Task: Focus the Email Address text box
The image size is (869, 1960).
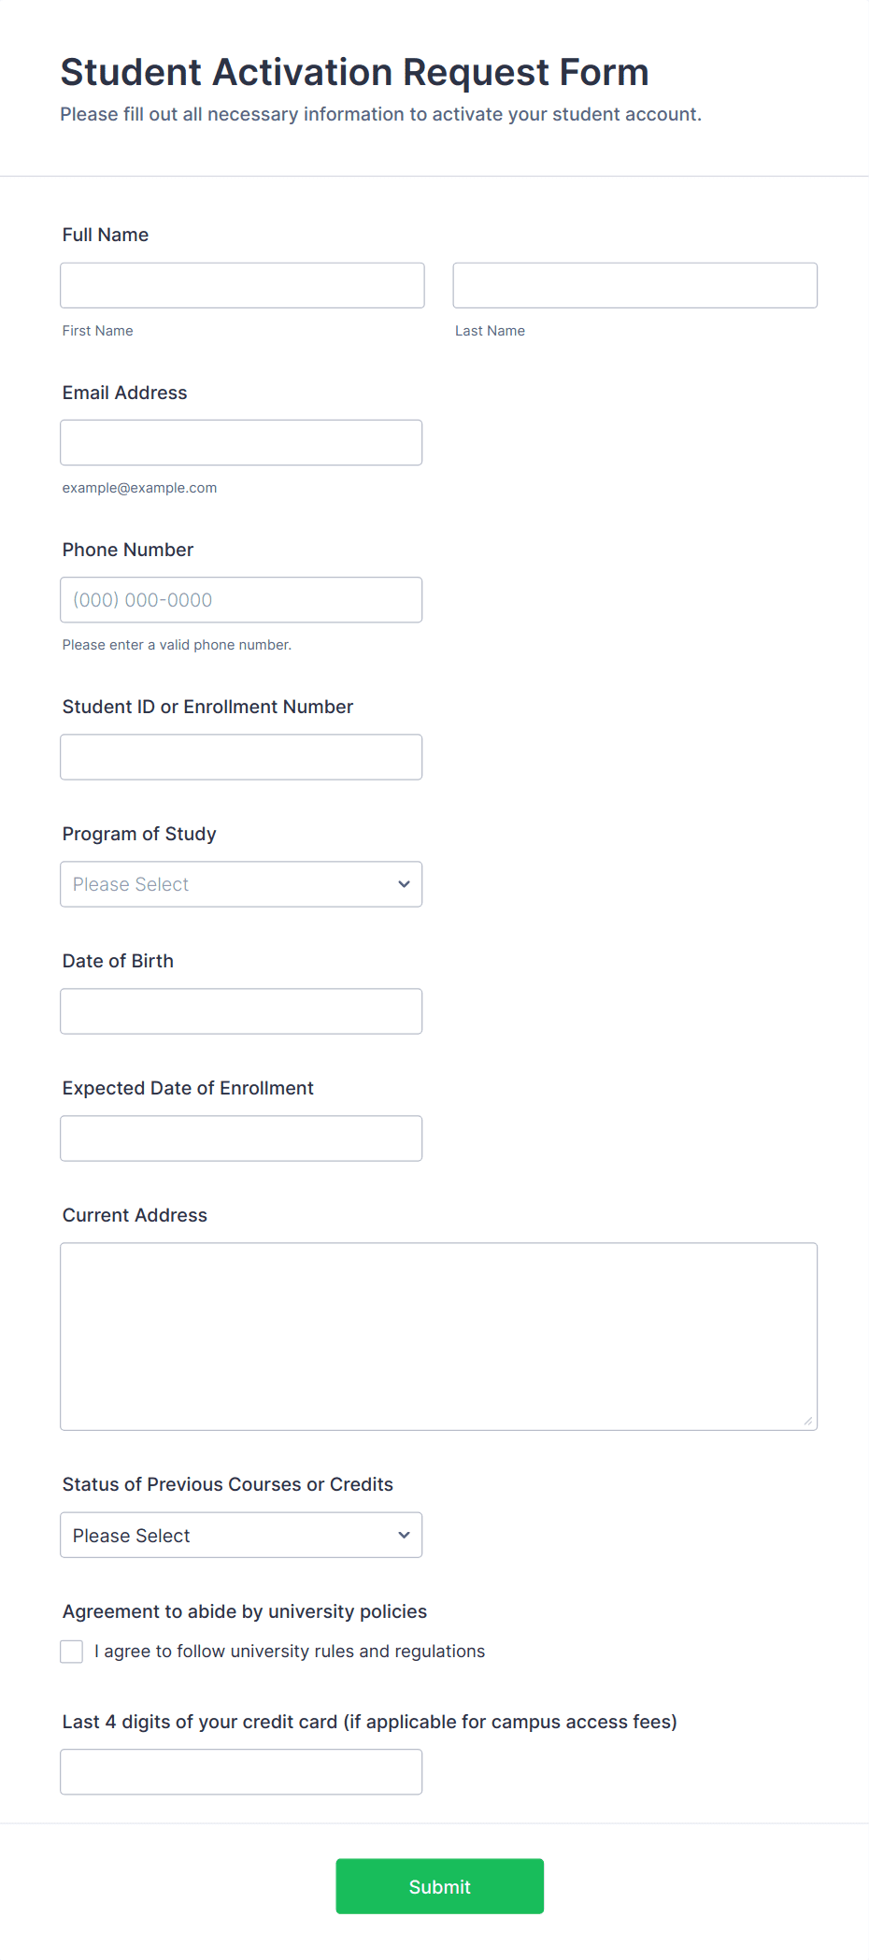Action: coord(241,442)
